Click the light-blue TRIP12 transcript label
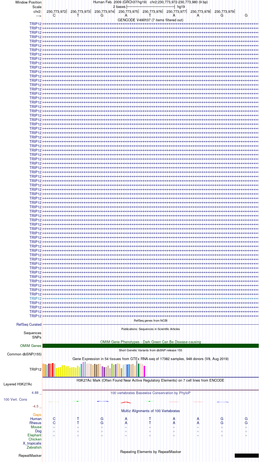 (x=35, y=298)
